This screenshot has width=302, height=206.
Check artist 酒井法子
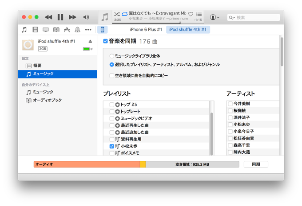coord(230,117)
